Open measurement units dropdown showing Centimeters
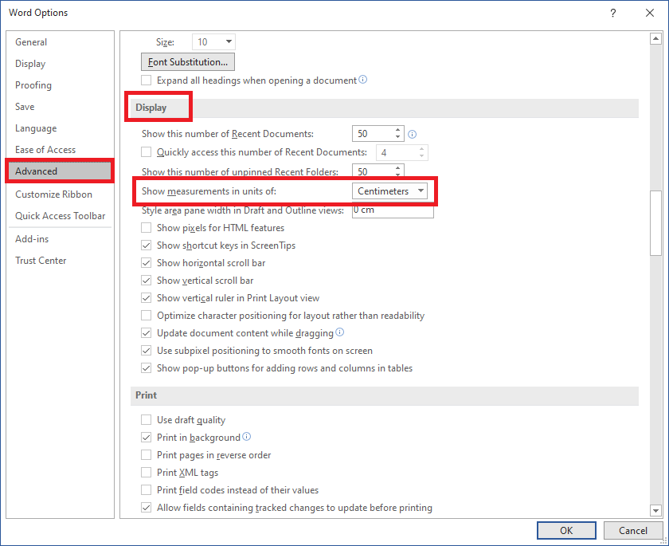 [389, 191]
